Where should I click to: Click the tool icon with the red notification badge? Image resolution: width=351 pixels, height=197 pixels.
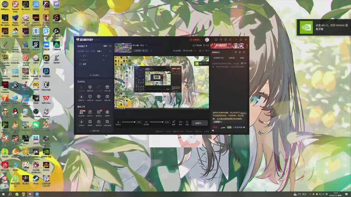[x=99, y=112]
